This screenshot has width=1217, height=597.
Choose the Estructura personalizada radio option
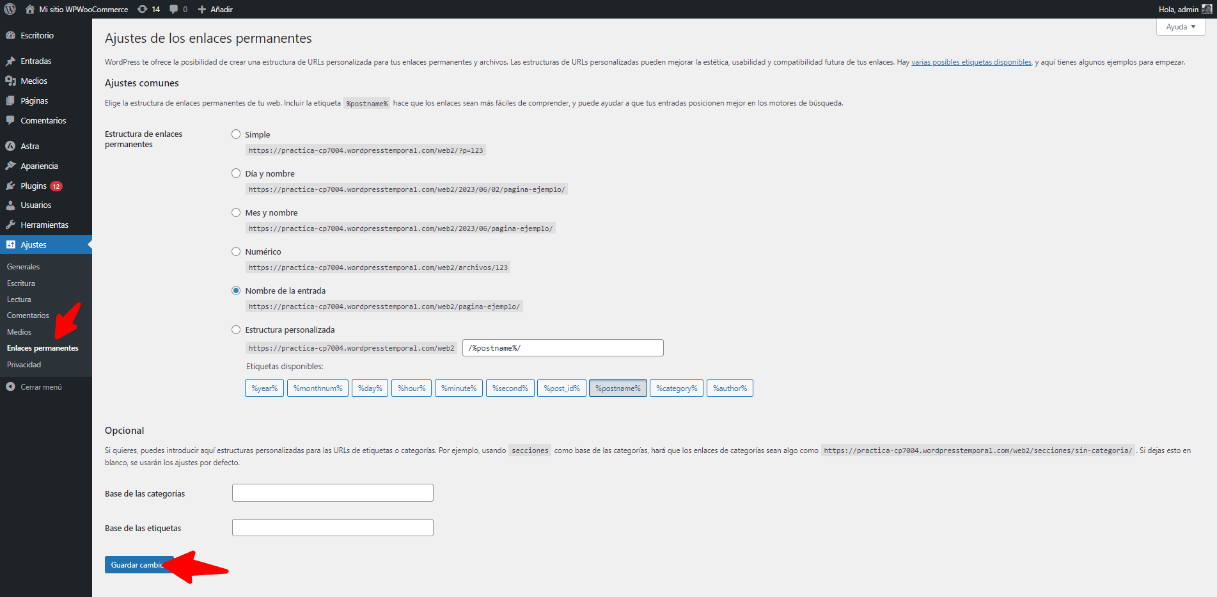236,330
